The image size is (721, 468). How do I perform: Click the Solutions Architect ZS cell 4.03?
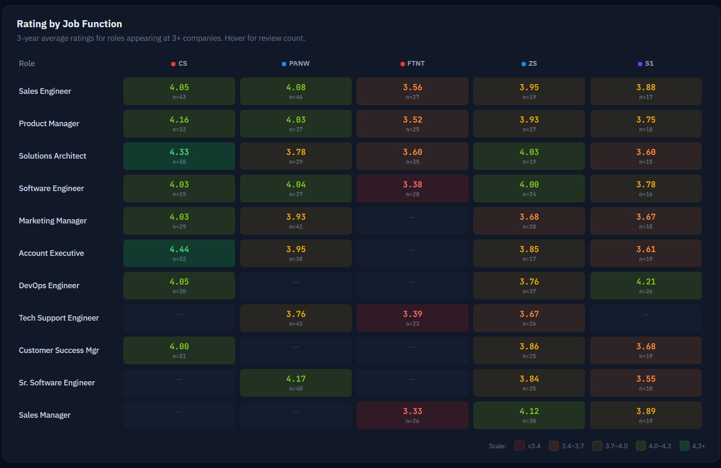(x=529, y=156)
